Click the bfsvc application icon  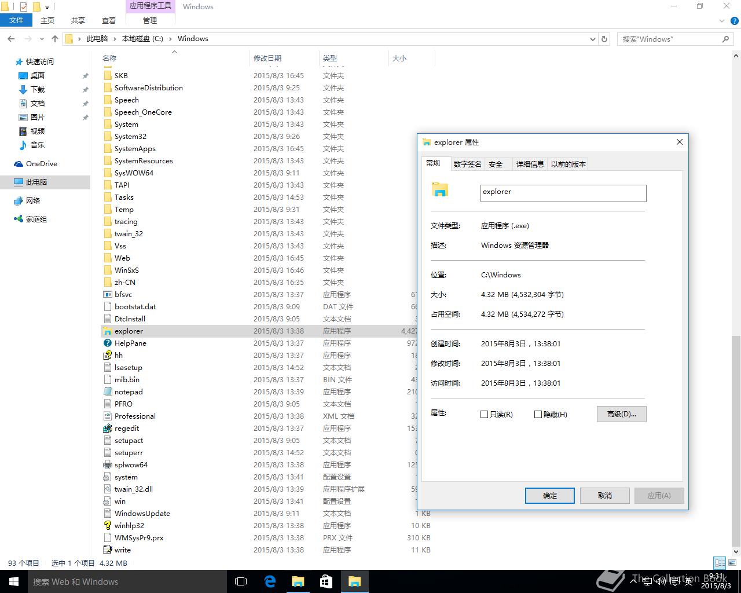107,295
